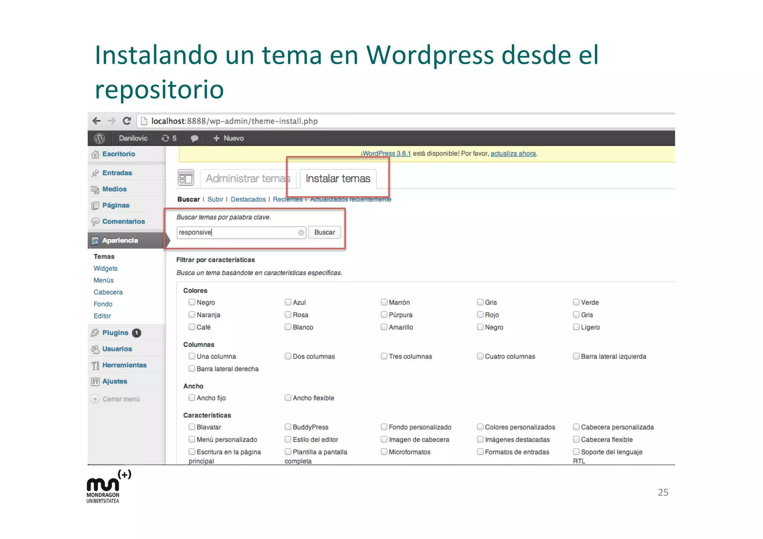The height and width of the screenshot is (539, 763).
Task: Switch to the Instalar temas tab
Action: pyautogui.click(x=338, y=178)
